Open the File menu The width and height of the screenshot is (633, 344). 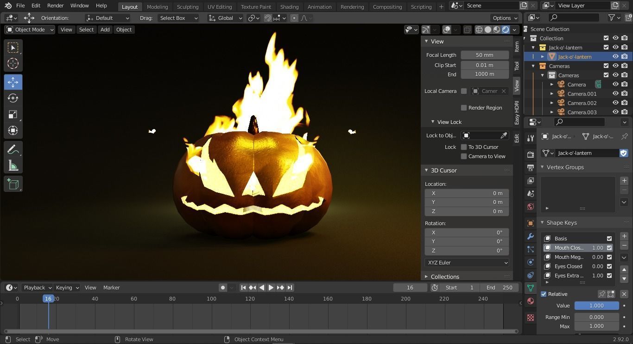pyautogui.click(x=20, y=6)
